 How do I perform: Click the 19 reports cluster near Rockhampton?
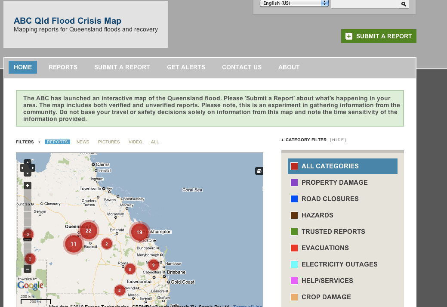click(139, 232)
